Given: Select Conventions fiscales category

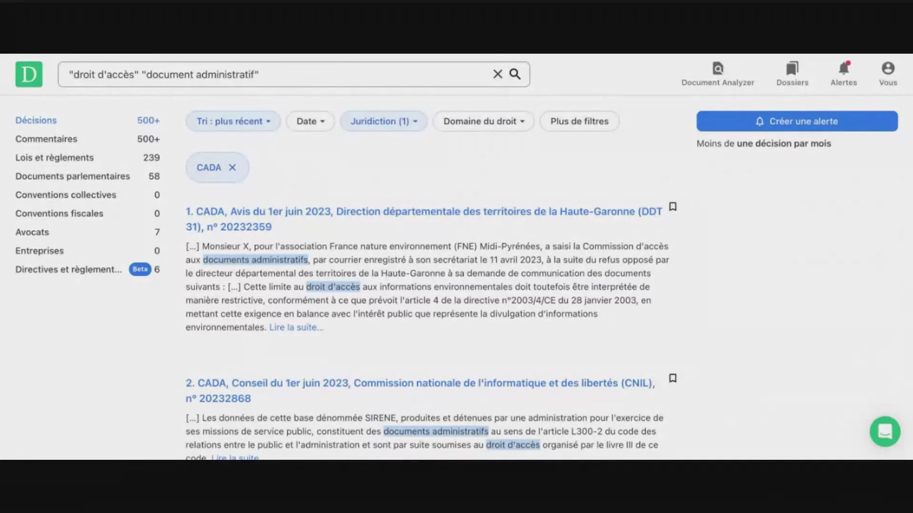Looking at the screenshot, I should pos(87,213).
